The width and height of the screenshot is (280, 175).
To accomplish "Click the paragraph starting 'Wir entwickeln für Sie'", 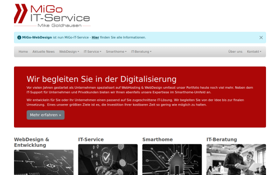I will tap(135, 103).
